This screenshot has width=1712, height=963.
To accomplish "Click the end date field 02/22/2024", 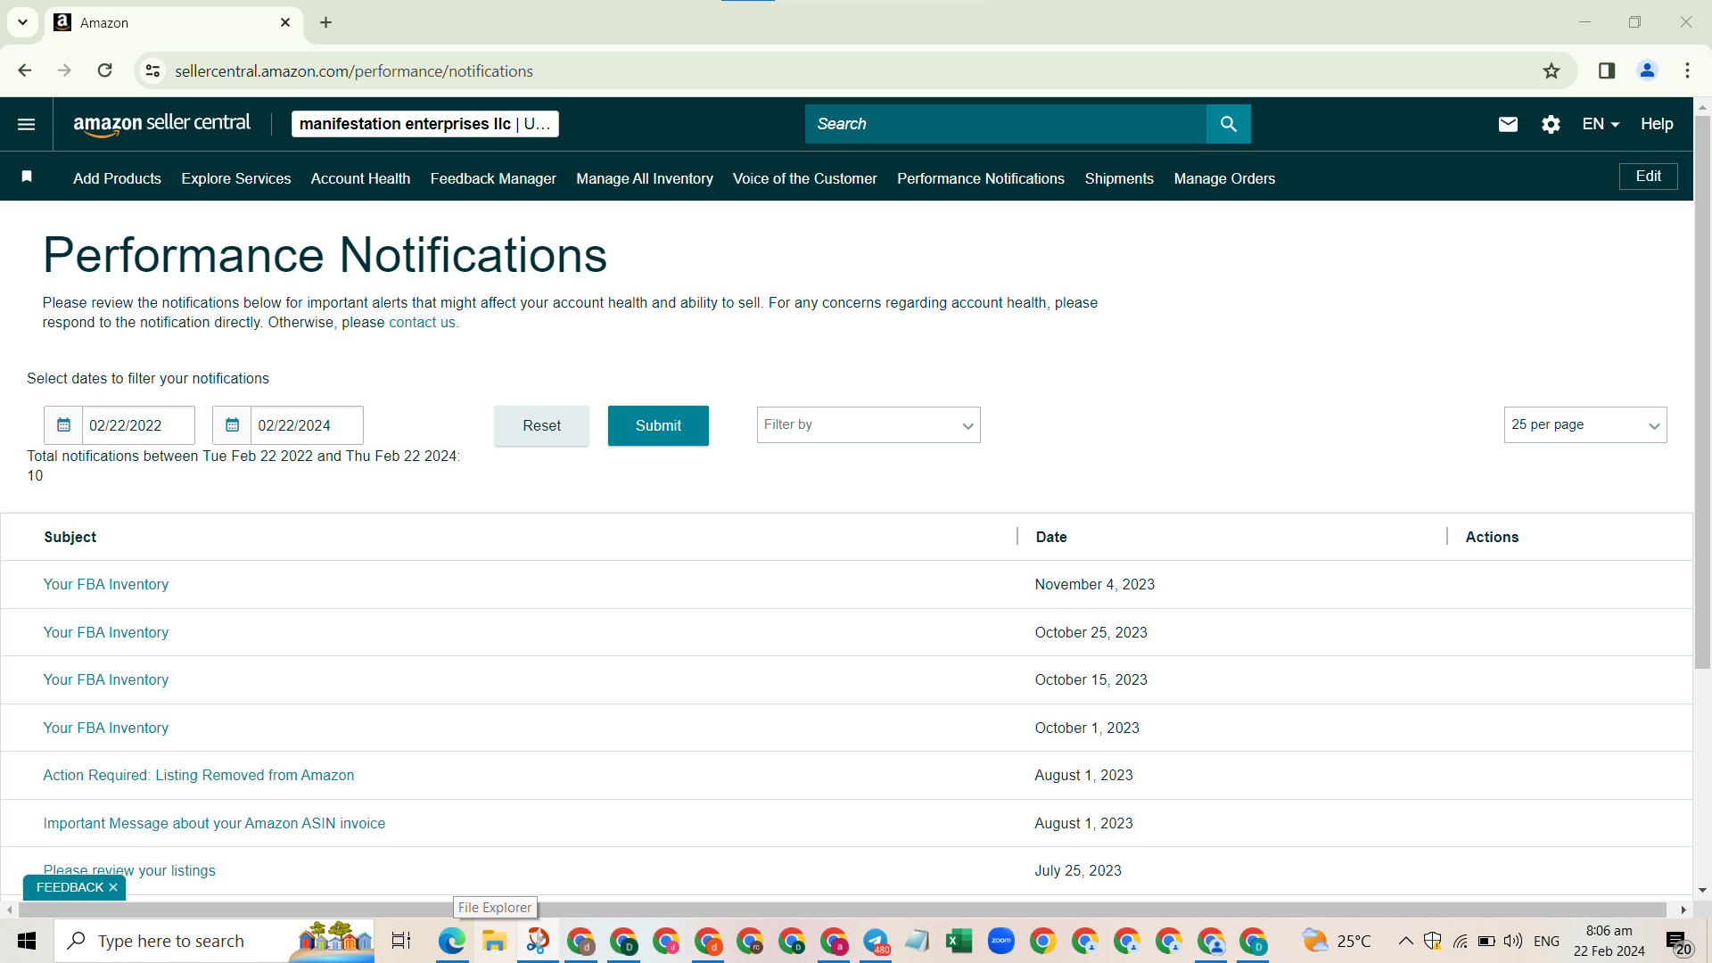I will point(307,425).
